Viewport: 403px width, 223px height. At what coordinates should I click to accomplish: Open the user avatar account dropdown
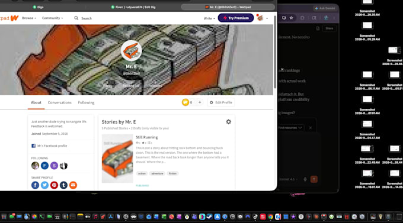[262, 18]
